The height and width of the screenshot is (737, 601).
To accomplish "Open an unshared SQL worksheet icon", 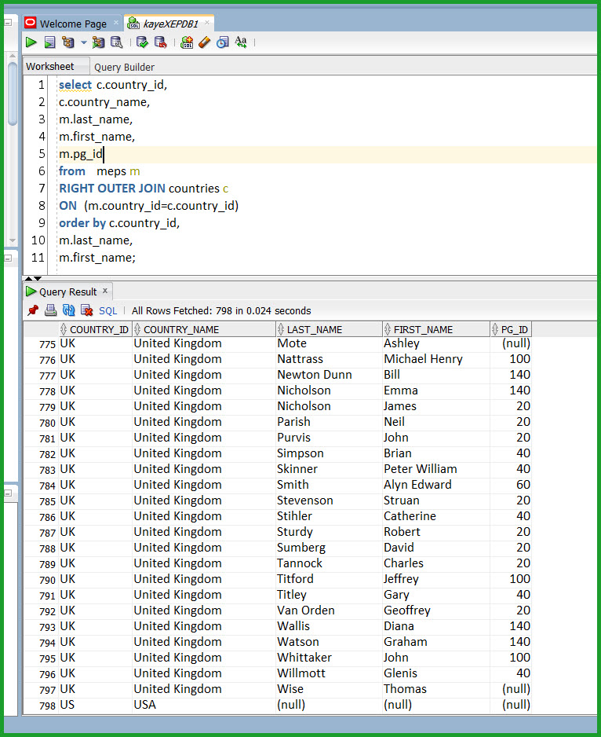I will coord(187,42).
